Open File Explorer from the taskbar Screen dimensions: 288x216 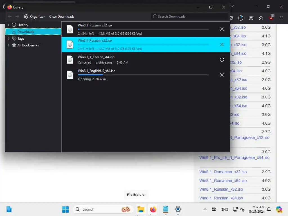click(141, 209)
